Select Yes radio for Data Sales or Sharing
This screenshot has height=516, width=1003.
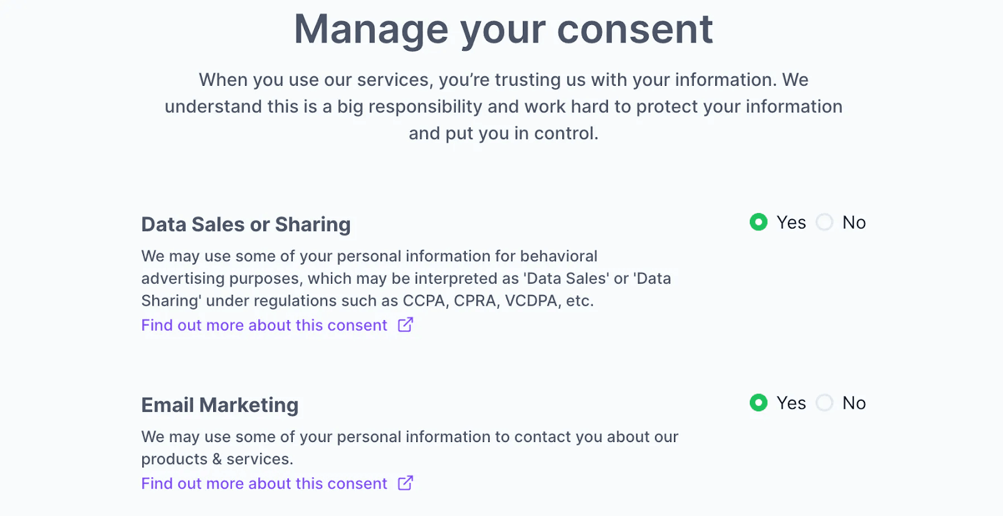click(759, 222)
